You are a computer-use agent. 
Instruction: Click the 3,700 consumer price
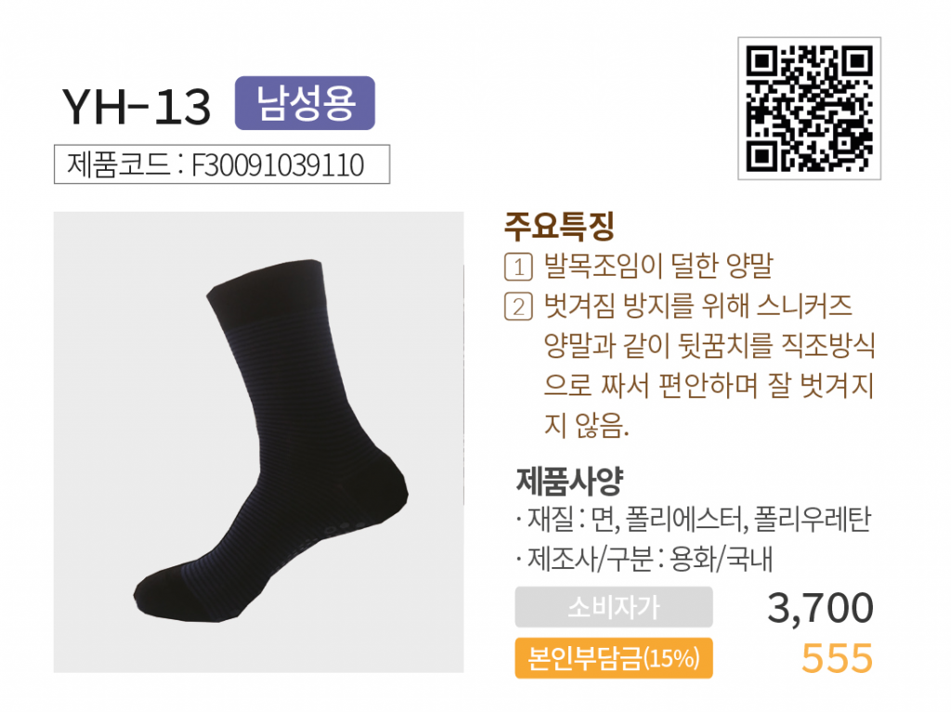click(820, 608)
